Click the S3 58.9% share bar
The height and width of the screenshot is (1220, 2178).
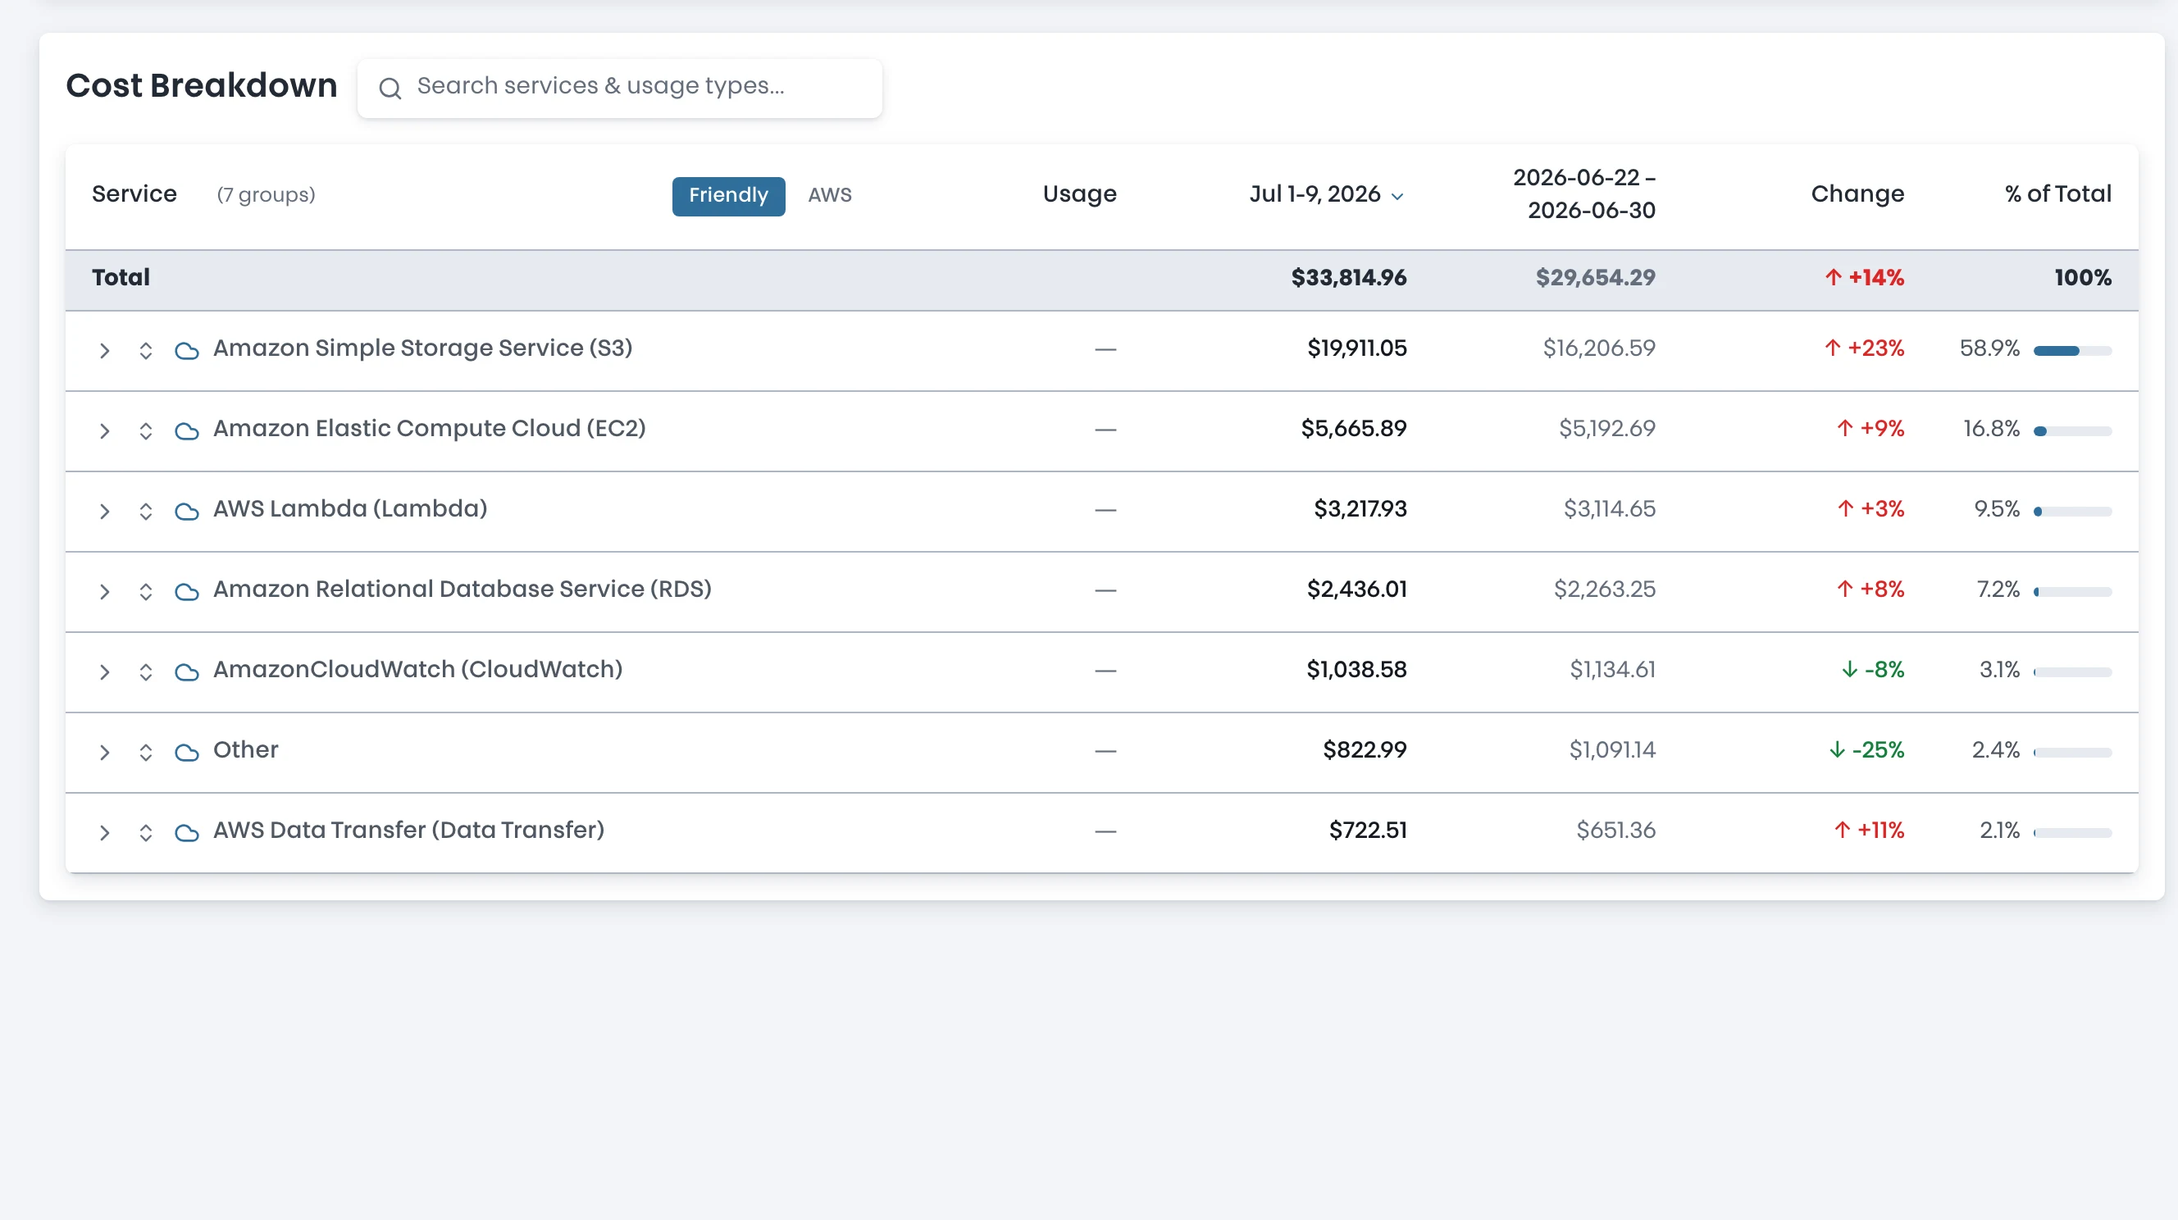2072,351
